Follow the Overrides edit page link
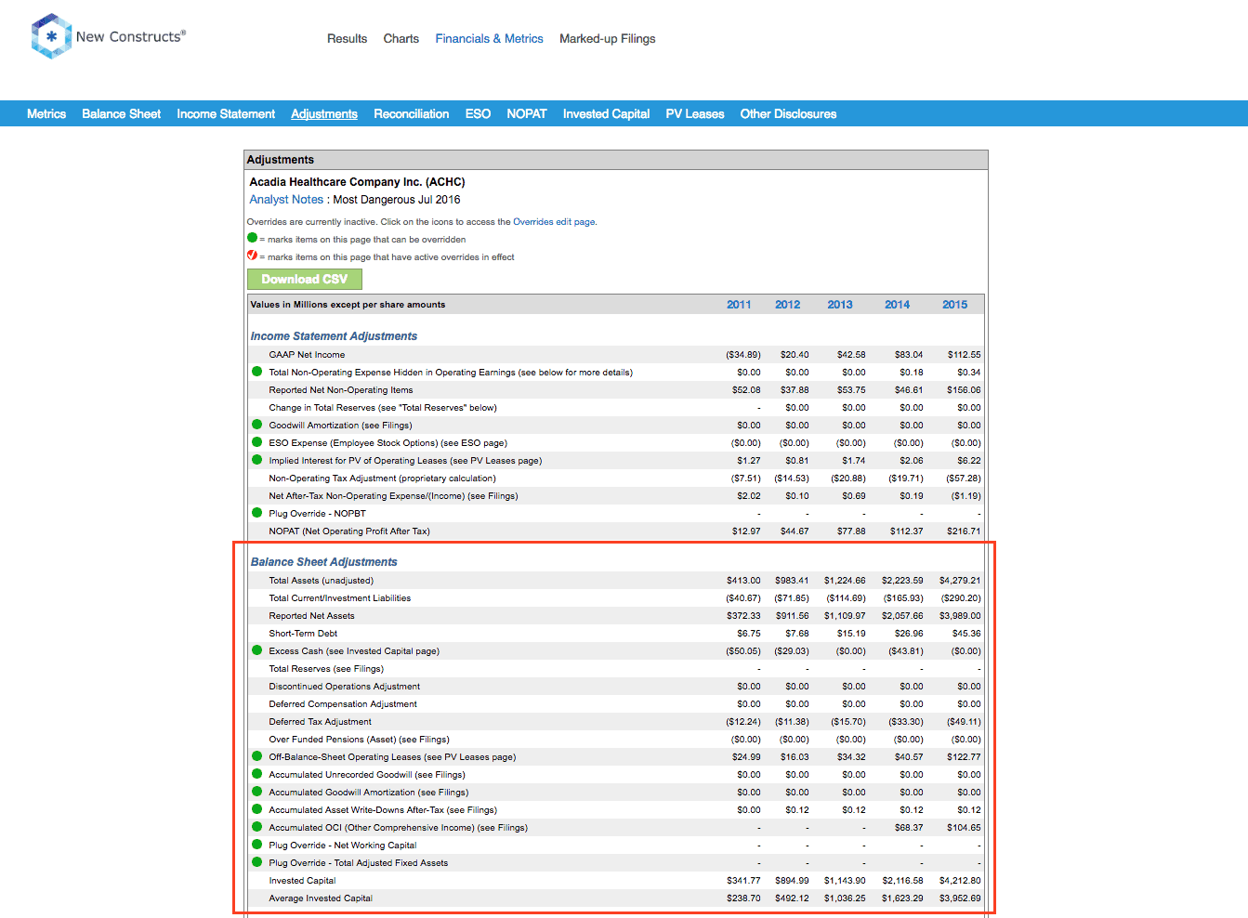The height and width of the screenshot is (918, 1248). tap(554, 222)
